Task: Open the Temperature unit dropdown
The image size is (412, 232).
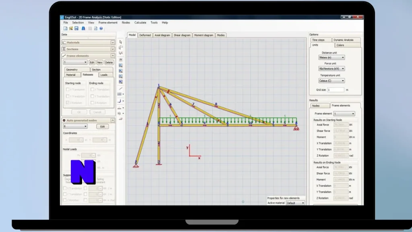Action: click(332, 81)
